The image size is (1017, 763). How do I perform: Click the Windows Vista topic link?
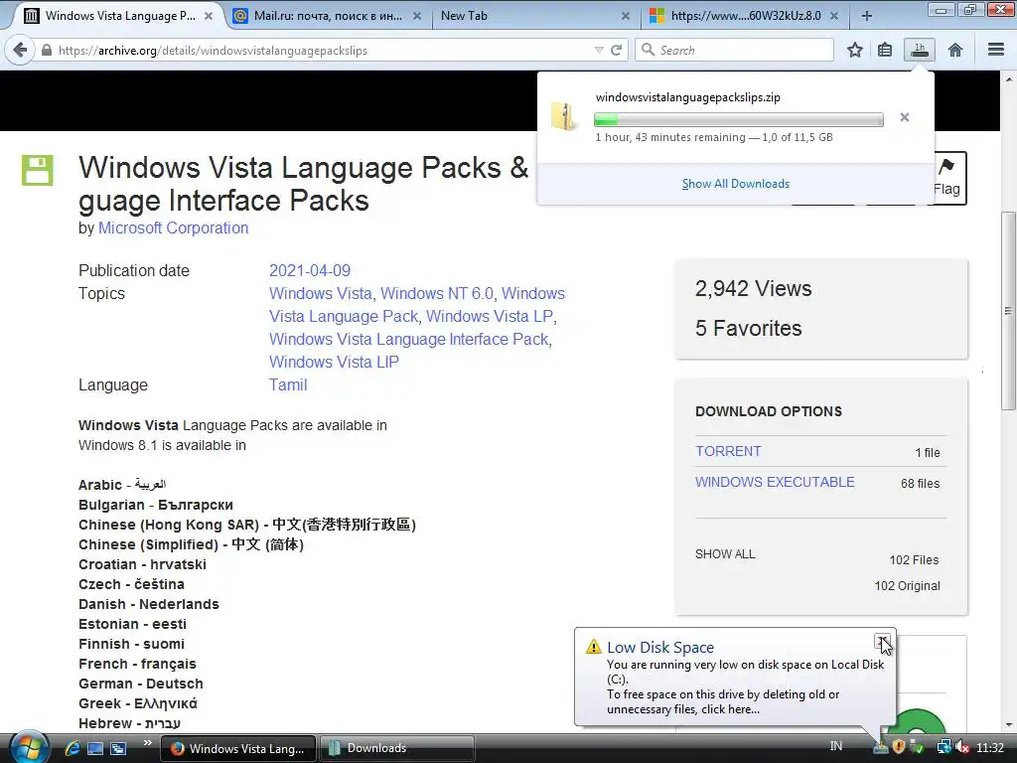(321, 293)
